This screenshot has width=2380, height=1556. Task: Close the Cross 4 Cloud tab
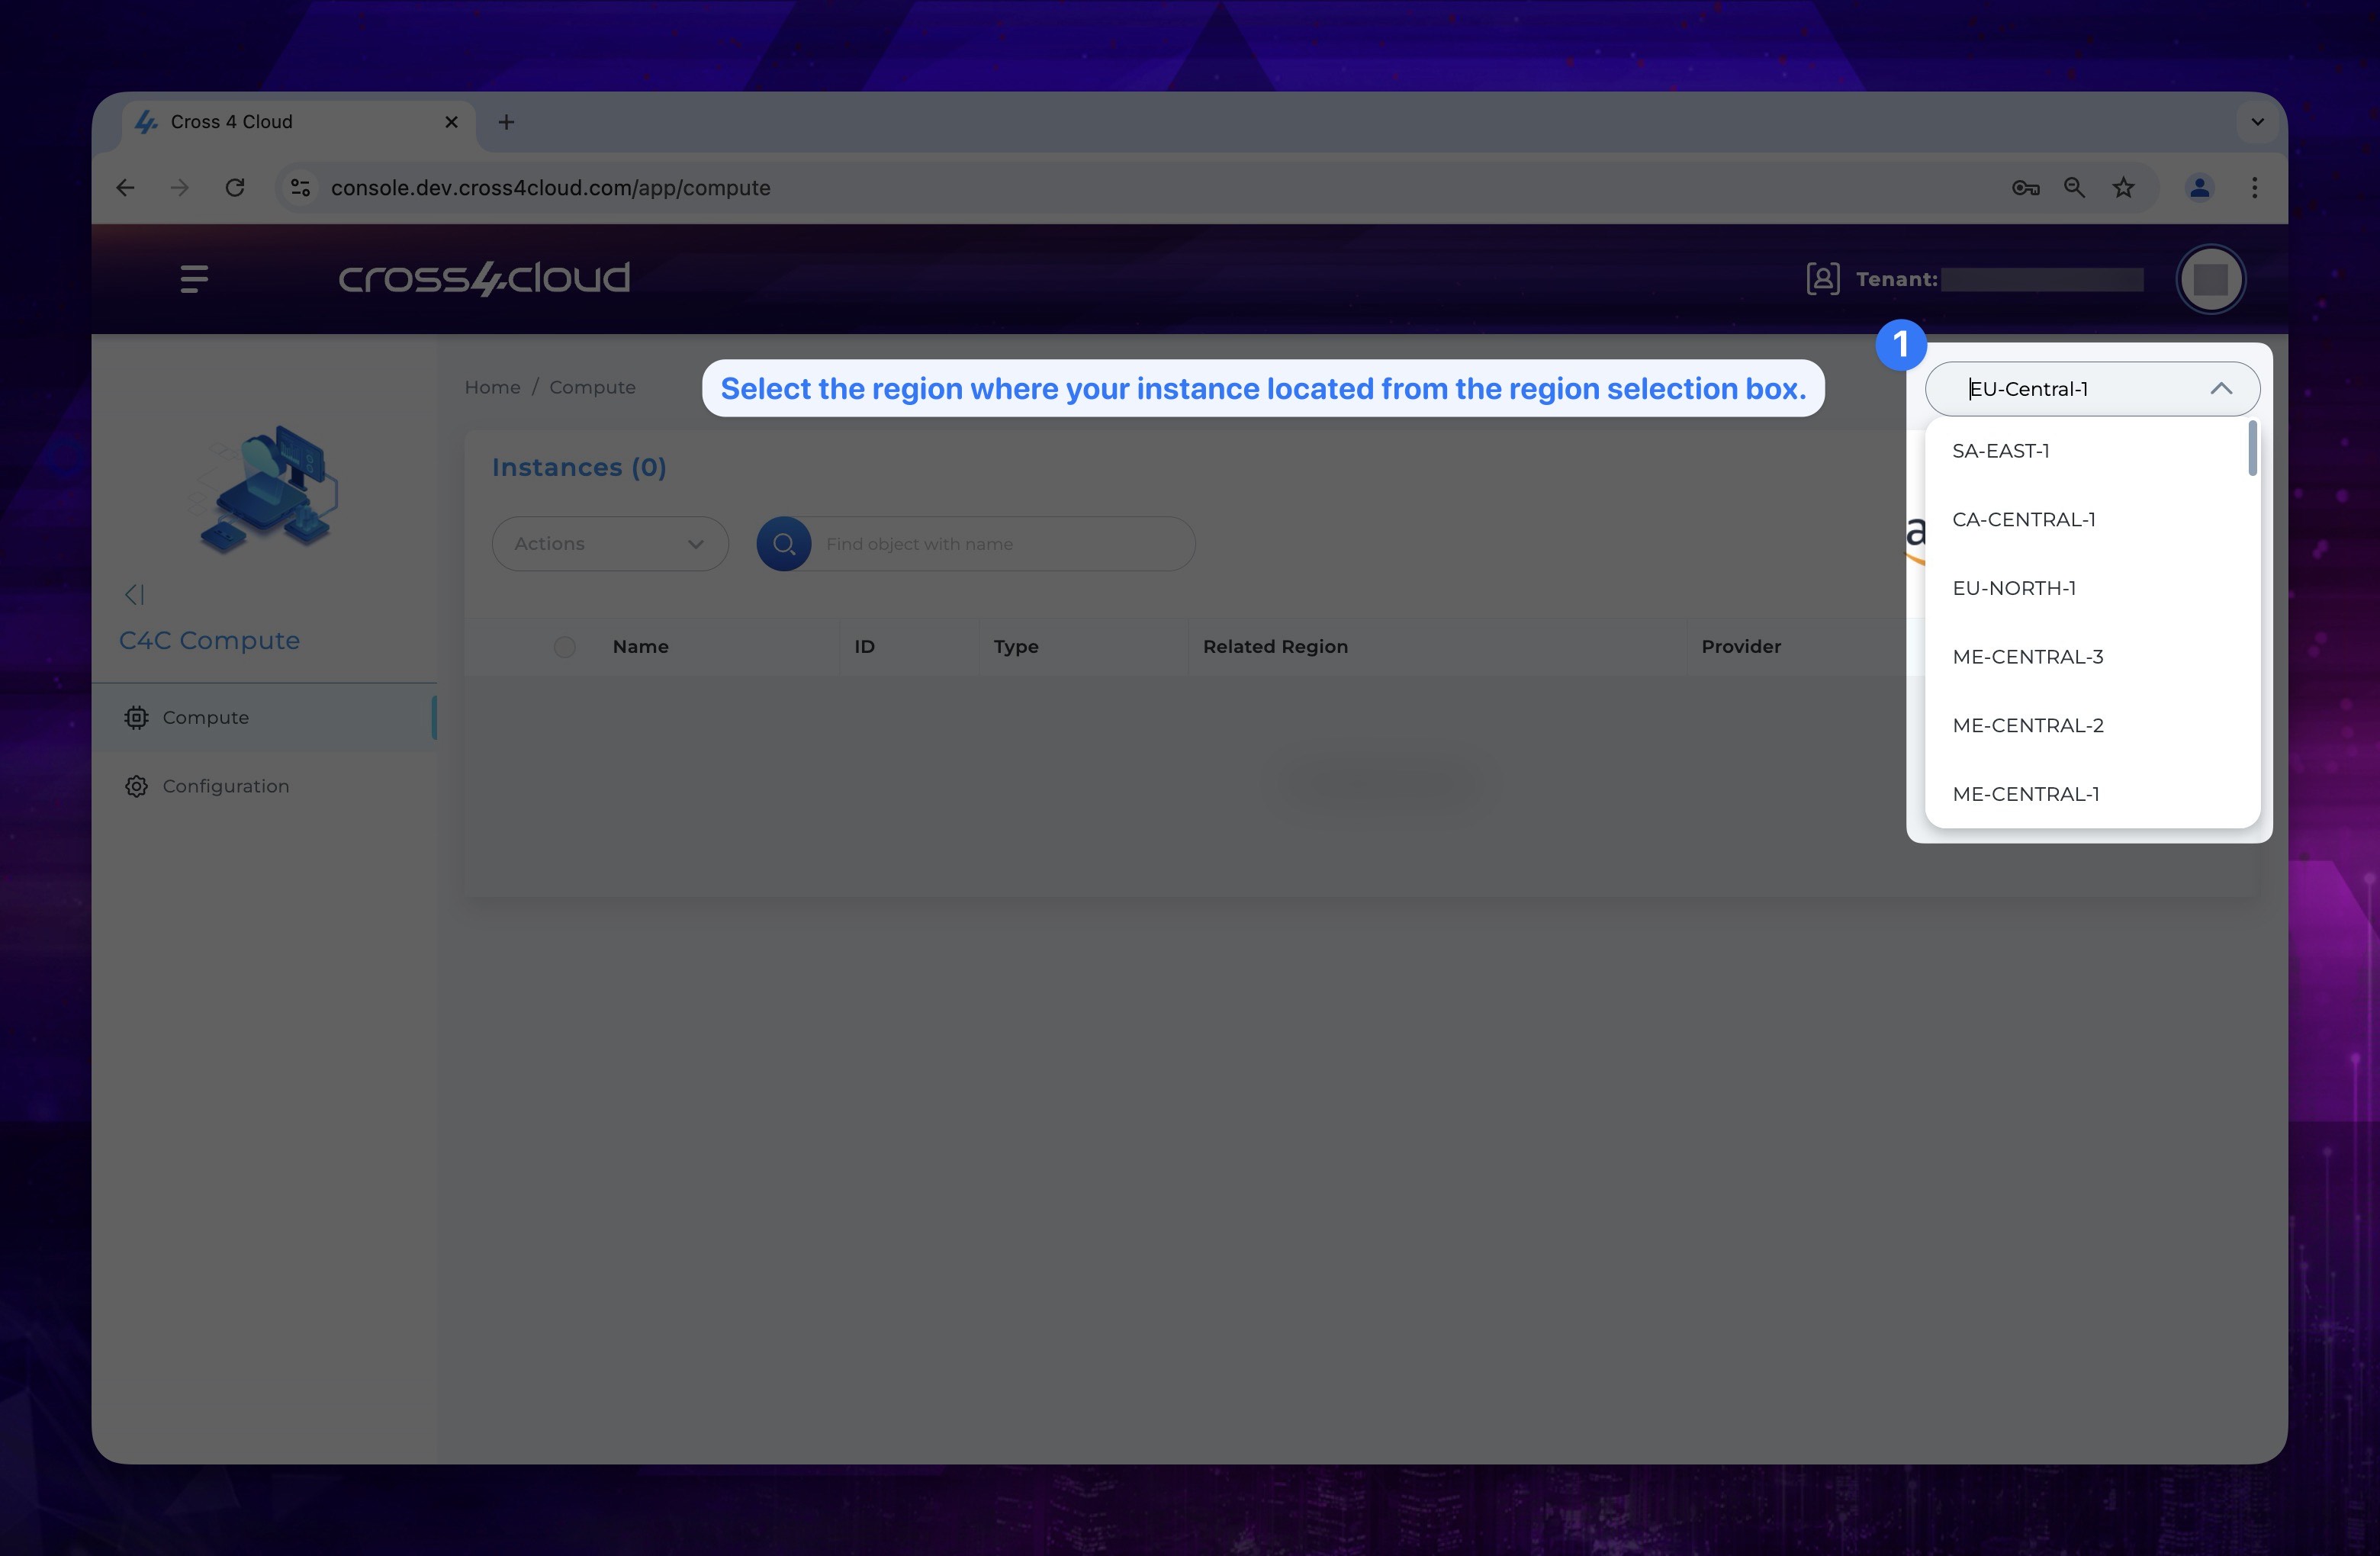coord(451,122)
